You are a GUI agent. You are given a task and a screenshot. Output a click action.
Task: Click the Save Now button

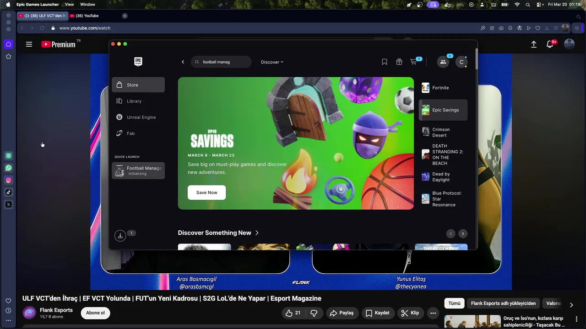pyautogui.click(x=206, y=192)
